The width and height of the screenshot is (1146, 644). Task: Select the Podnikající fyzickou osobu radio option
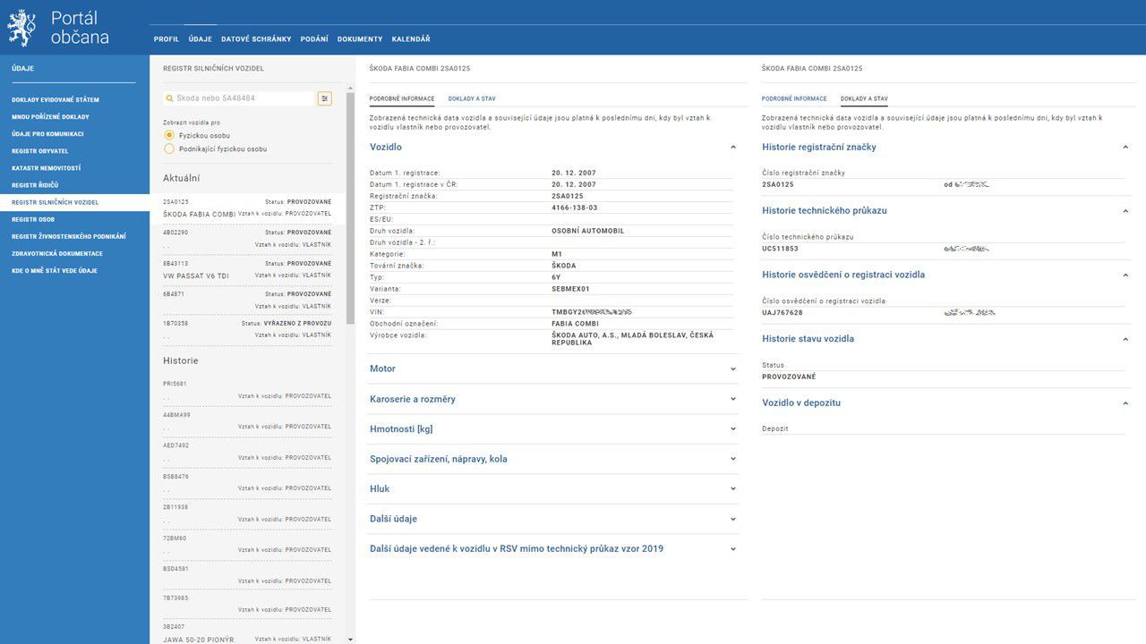(x=169, y=148)
